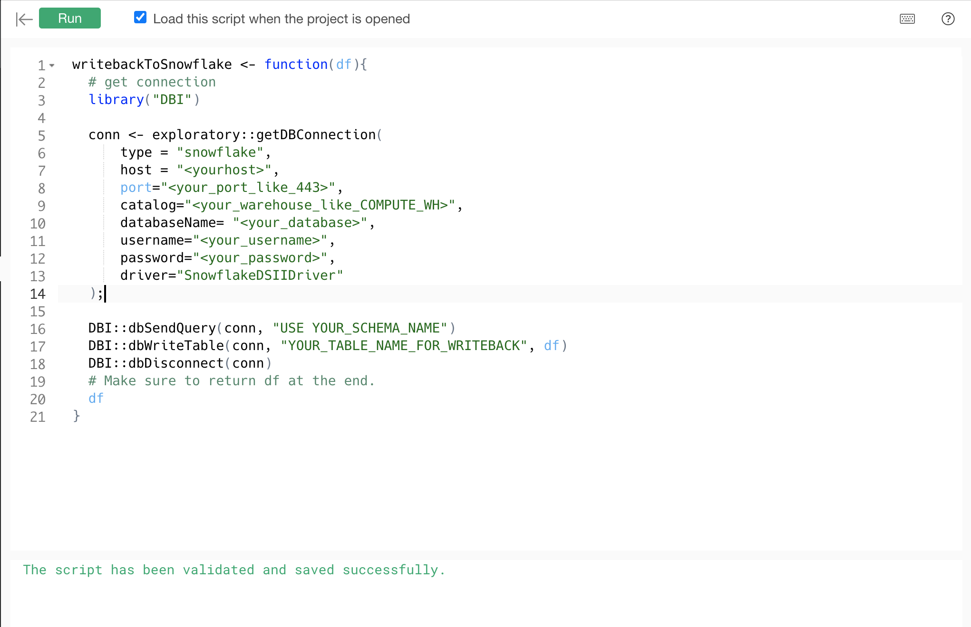
Task: Click line number 10 in the gutter
Action: click(x=38, y=224)
